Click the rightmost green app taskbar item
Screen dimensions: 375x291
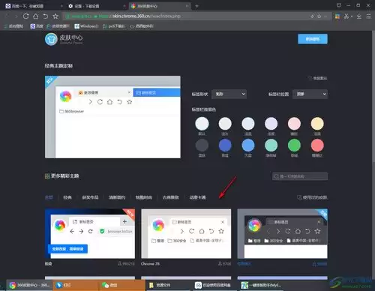[261, 285]
